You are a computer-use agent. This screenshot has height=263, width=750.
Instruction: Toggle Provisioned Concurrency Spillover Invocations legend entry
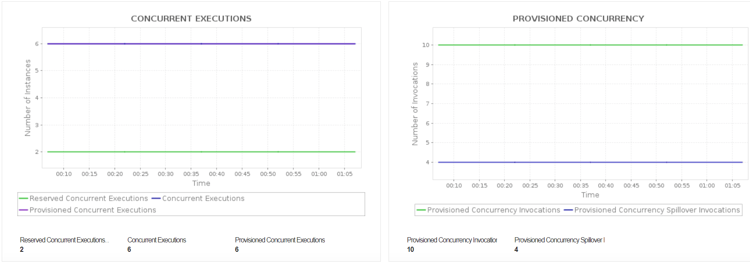click(657, 210)
